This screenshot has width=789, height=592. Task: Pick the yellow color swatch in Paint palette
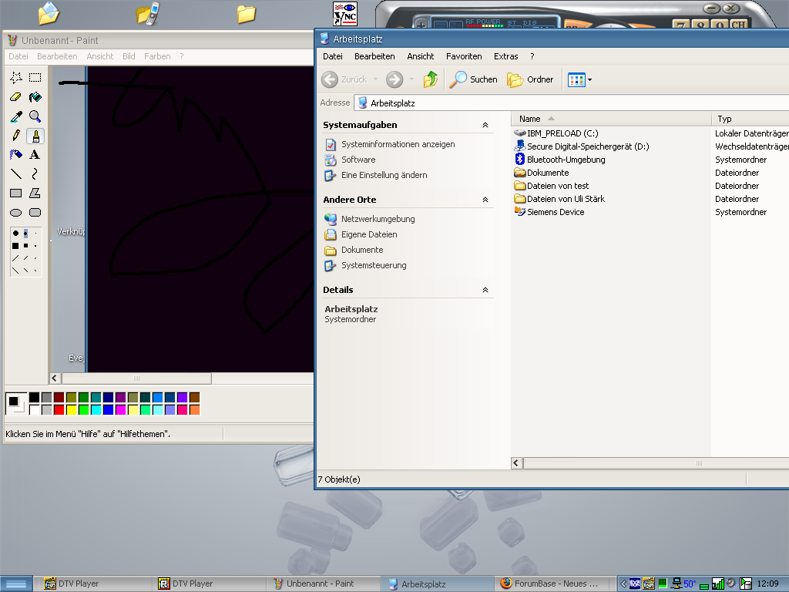pos(72,410)
